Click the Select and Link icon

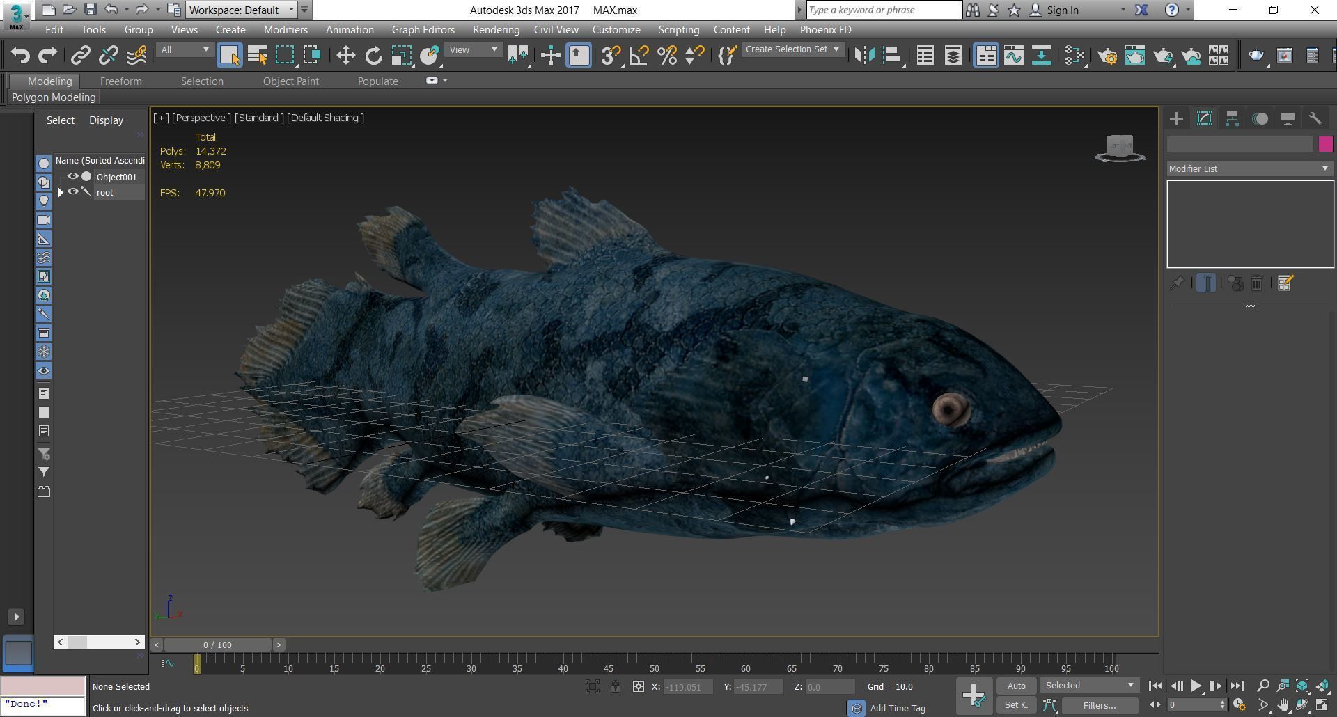[81, 55]
